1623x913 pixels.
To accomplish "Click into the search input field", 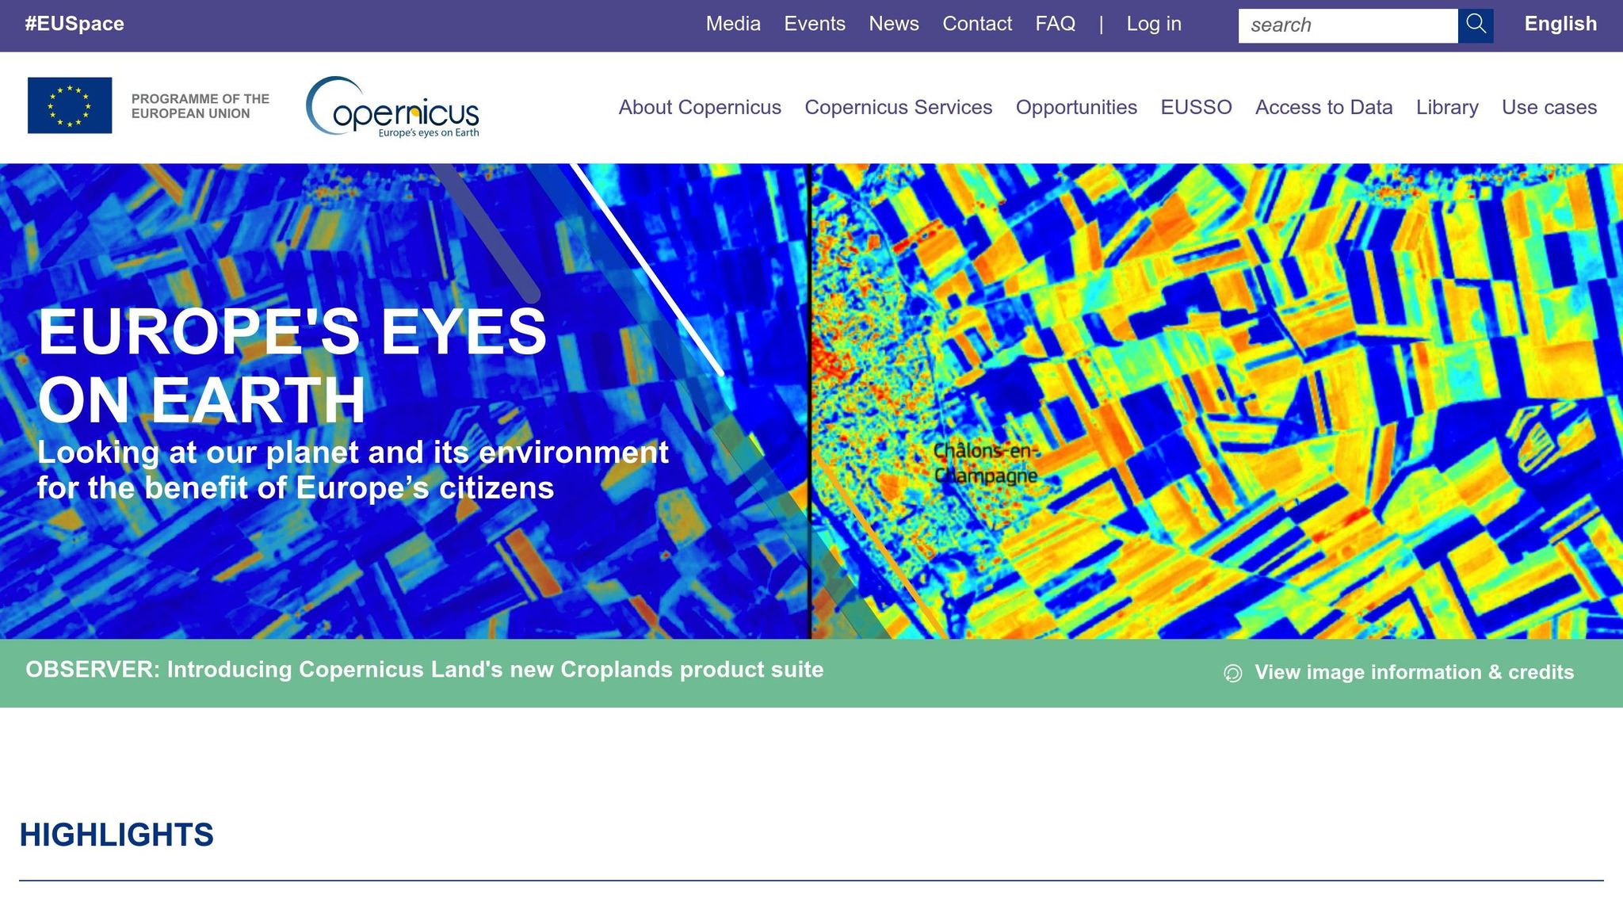I will tap(1348, 25).
